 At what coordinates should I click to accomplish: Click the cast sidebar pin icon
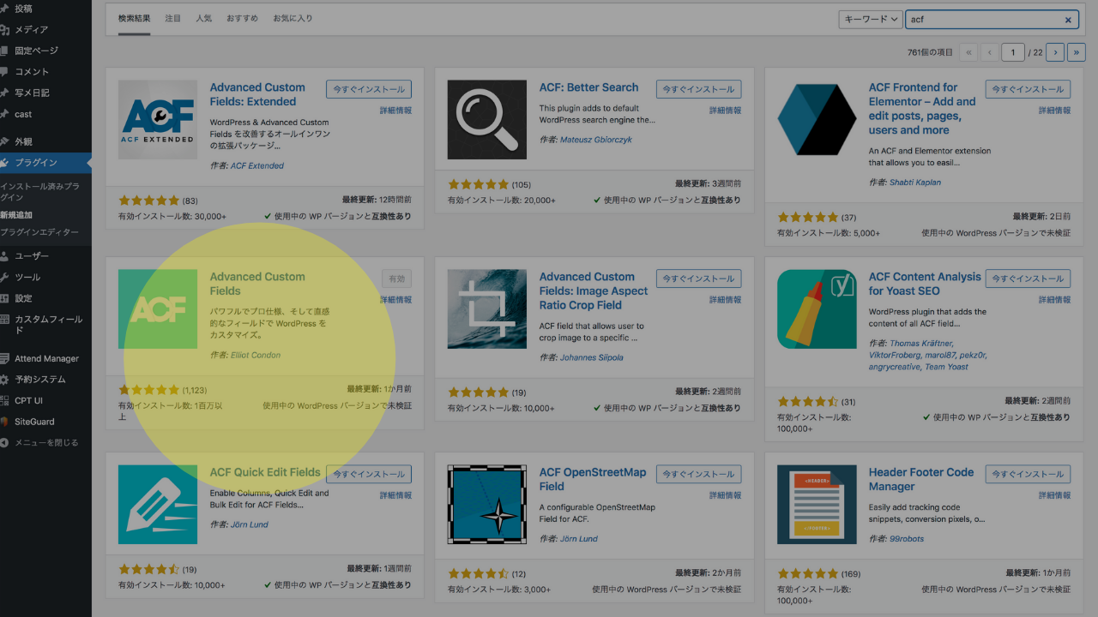click(4, 114)
